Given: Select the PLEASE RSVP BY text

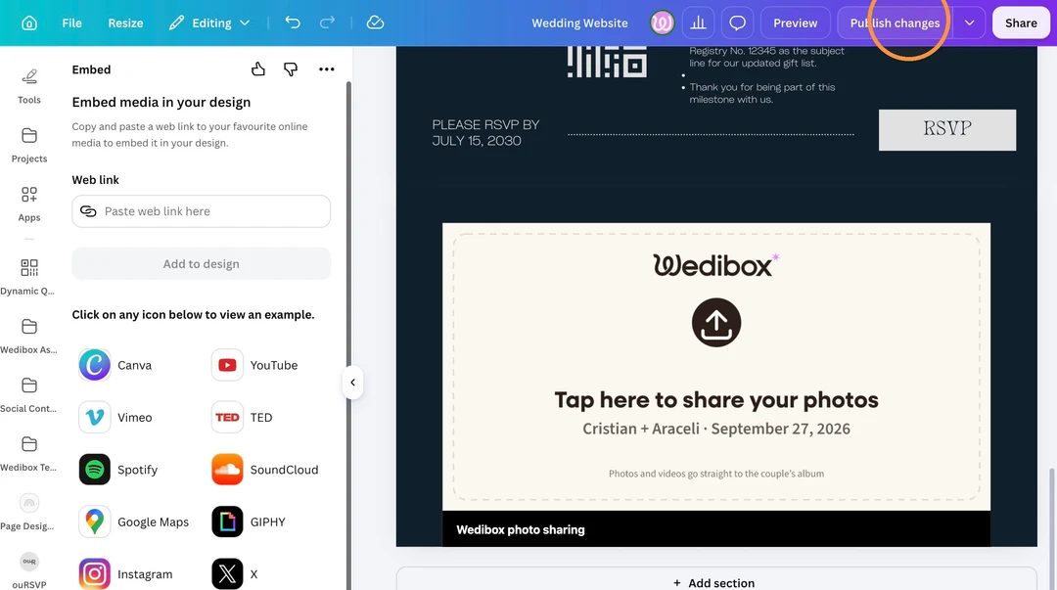Looking at the screenshot, I should [485, 133].
